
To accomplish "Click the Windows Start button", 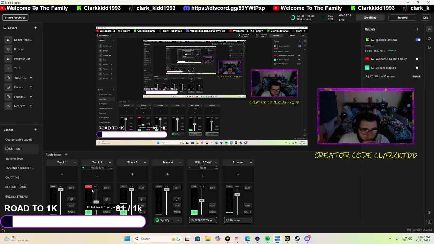I will (x=127, y=239).
